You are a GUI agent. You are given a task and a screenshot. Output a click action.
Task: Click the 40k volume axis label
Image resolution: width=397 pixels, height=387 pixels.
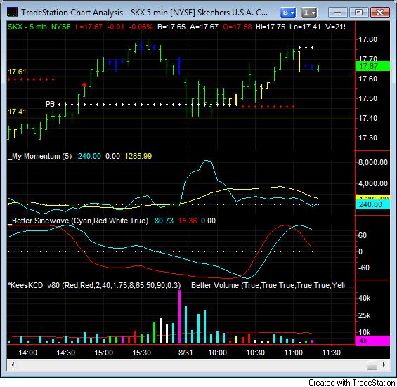point(365,299)
